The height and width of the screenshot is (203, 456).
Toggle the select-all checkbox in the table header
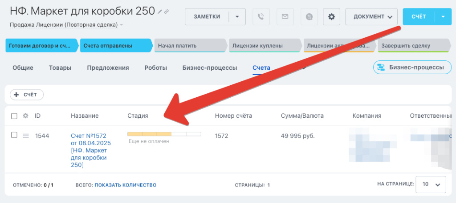point(14,116)
